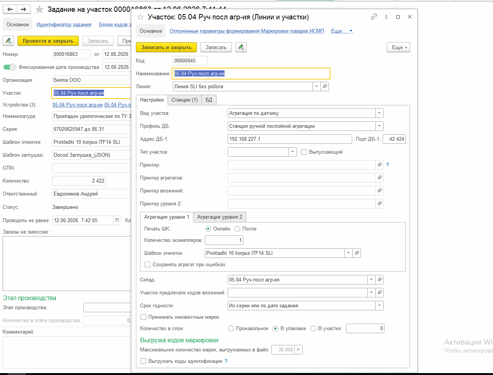Tick Выгружать коды идентификации checkbox
493x375 pixels.
(x=143, y=361)
